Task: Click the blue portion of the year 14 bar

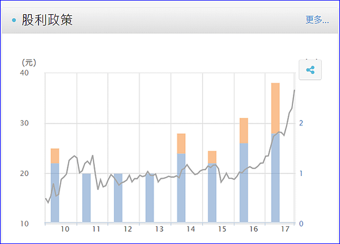Action: click(181, 188)
